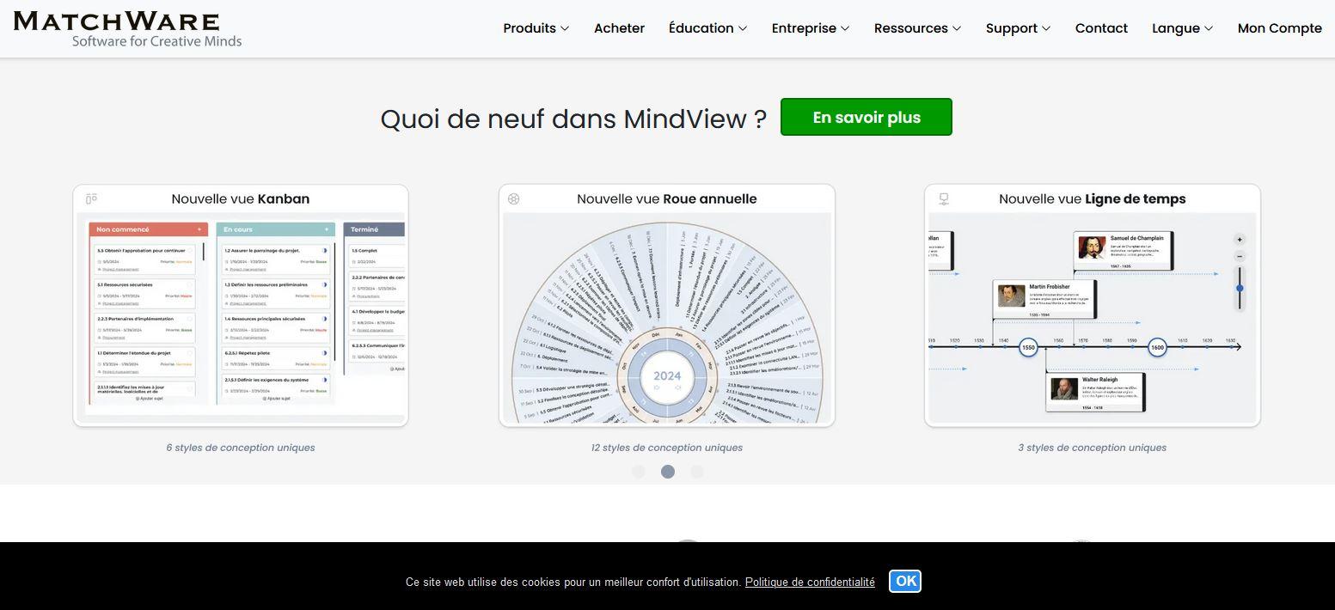Open the Produits dropdown menu
The height and width of the screenshot is (610, 1335).
click(536, 28)
